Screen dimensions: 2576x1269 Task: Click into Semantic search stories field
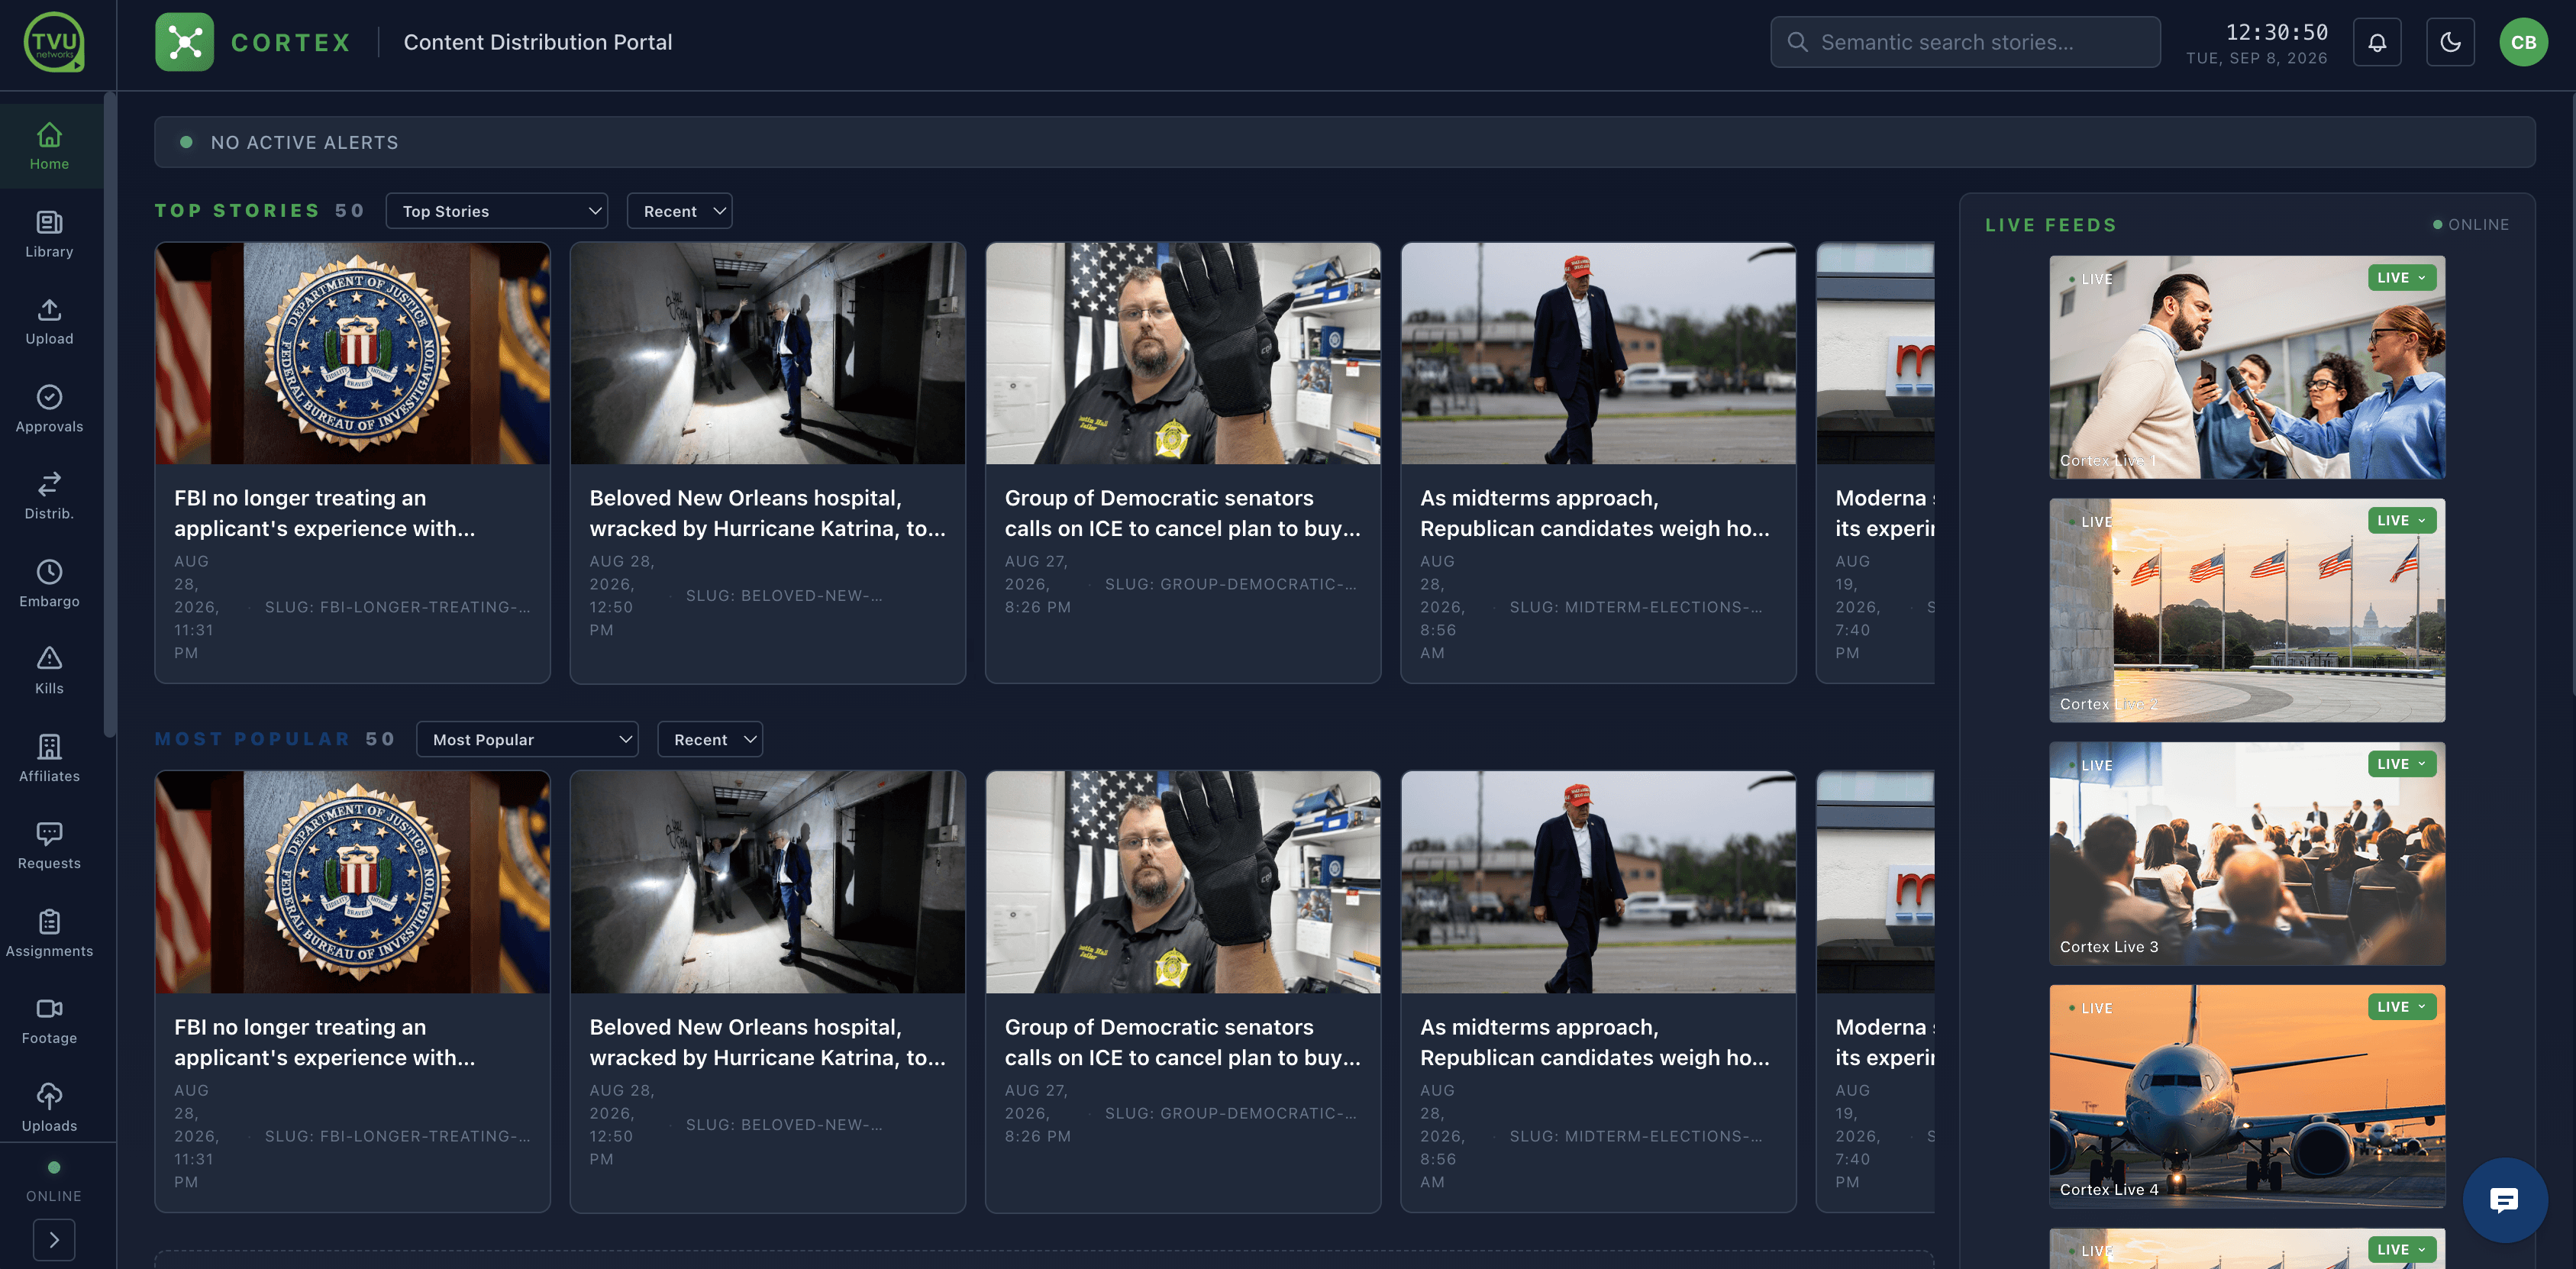1965,42
